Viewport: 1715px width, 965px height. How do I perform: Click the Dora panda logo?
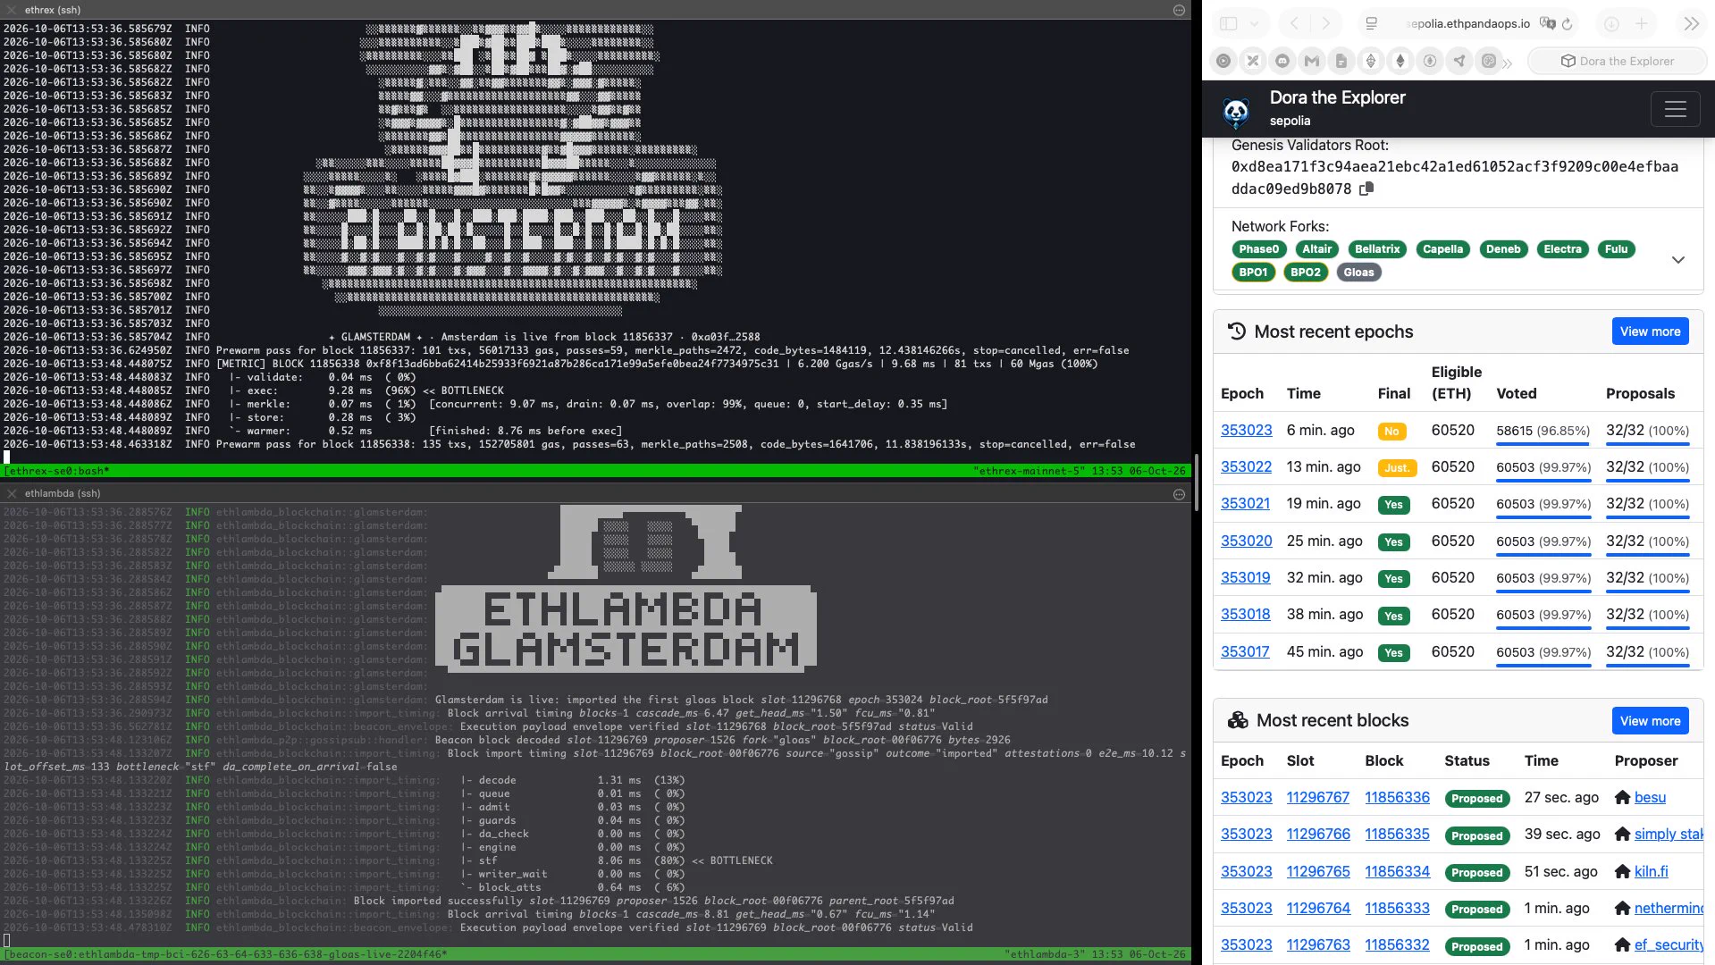pyautogui.click(x=1235, y=112)
